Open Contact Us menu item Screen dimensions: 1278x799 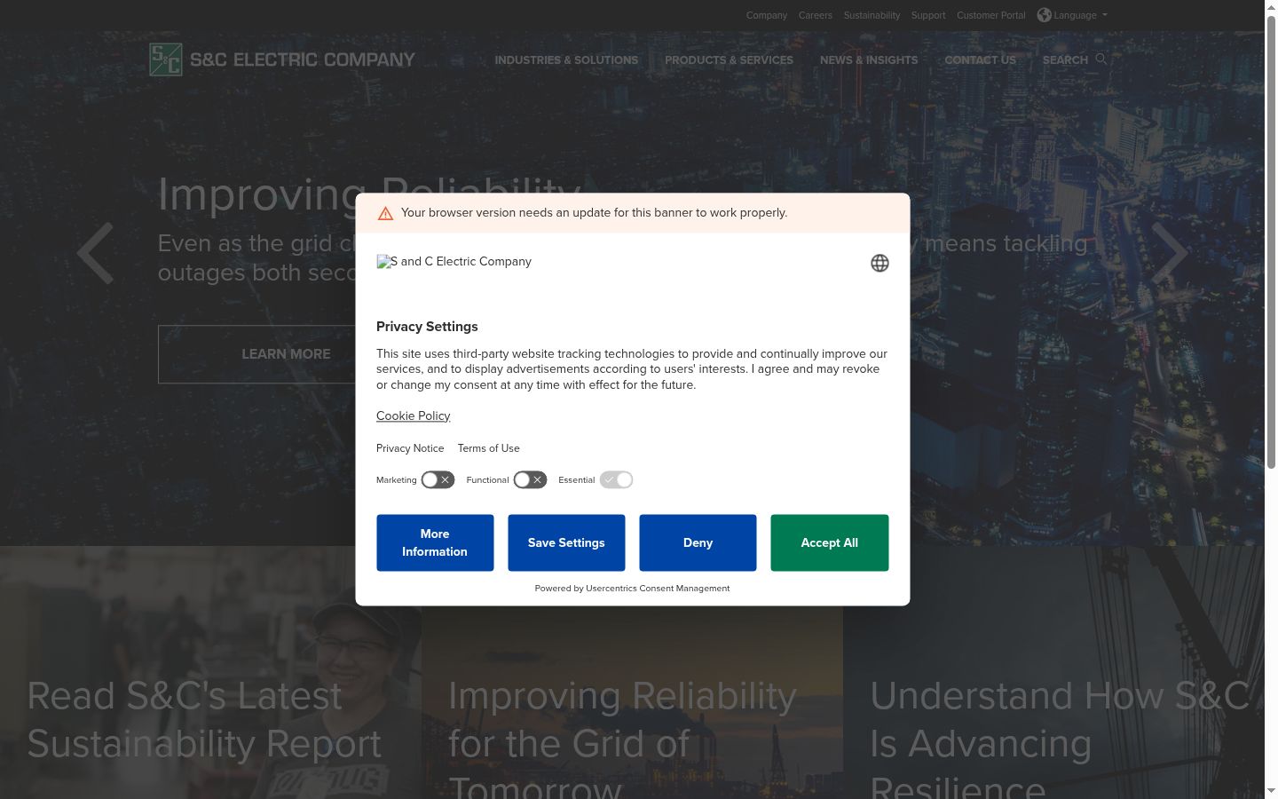point(980,60)
